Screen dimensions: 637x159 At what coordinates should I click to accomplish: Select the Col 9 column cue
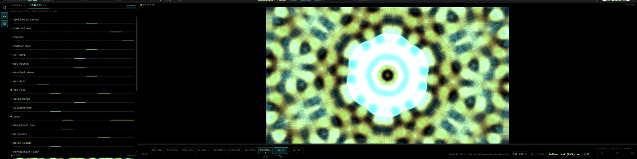click(281, 150)
